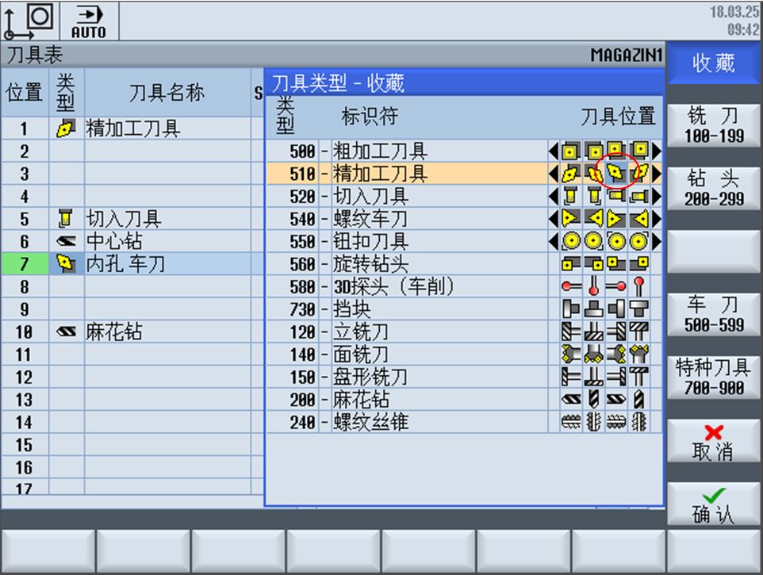This screenshot has height=575, width=763.
Task: Open the 车刀 500-599 tool category
Action: [x=714, y=314]
